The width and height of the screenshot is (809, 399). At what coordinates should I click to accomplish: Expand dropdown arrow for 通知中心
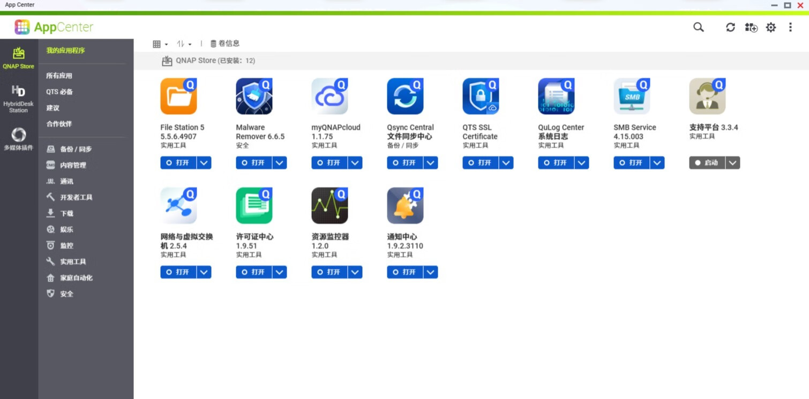[430, 272]
